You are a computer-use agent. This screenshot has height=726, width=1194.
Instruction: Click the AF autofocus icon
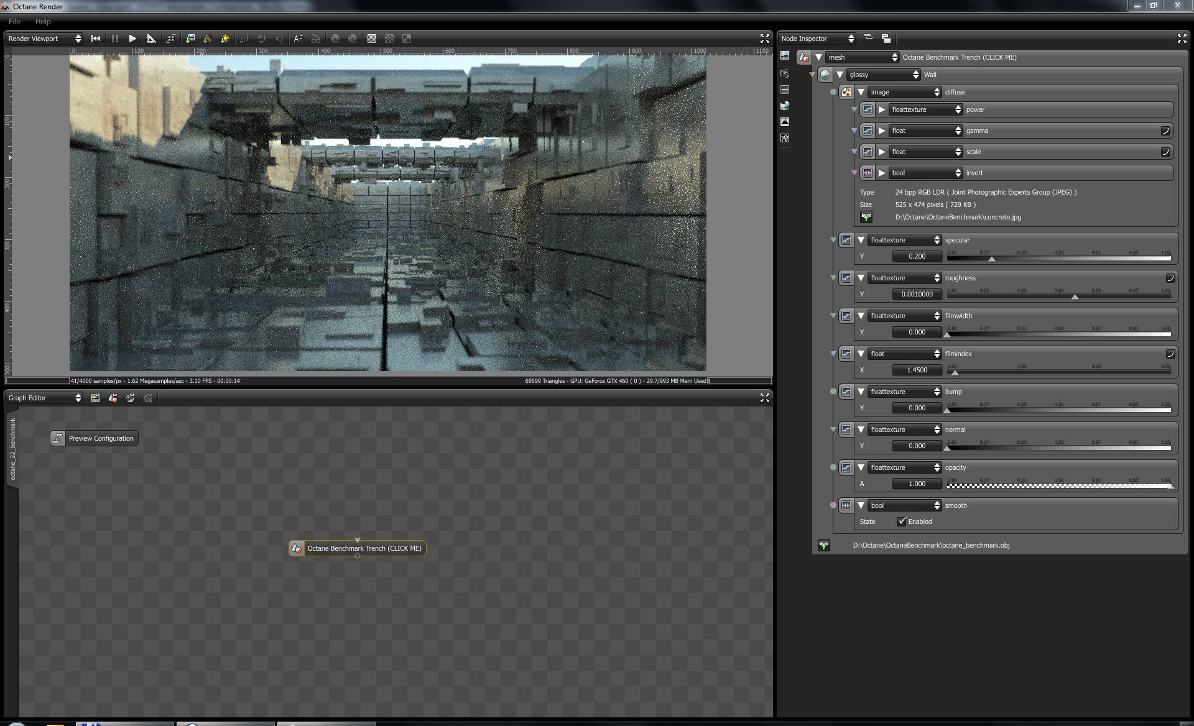click(x=298, y=39)
